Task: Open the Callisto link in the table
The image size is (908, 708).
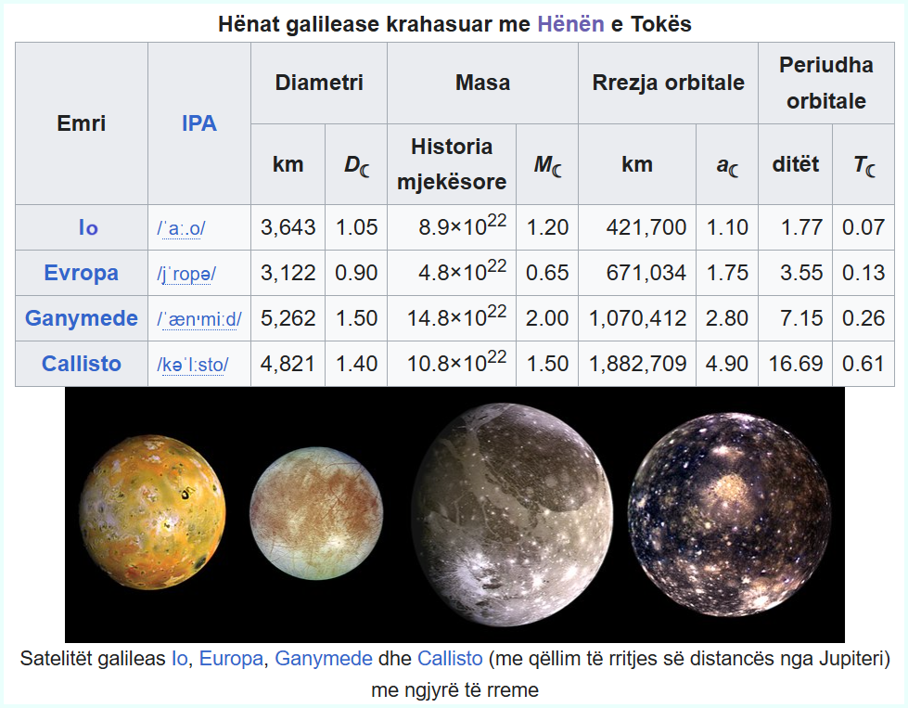Action: (81, 363)
